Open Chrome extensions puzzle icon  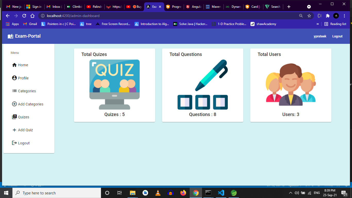(328, 16)
